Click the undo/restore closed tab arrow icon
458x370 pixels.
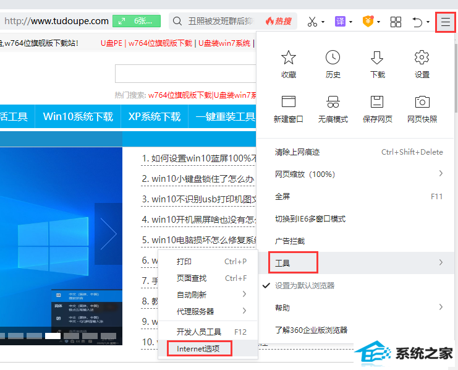(x=417, y=22)
